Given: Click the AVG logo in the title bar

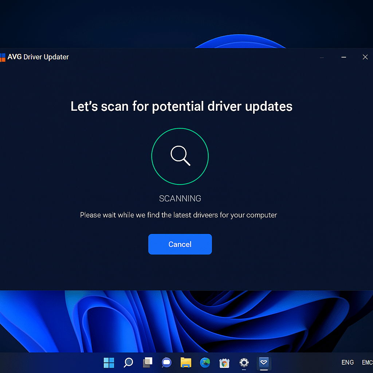Looking at the screenshot, I should click(3, 57).
